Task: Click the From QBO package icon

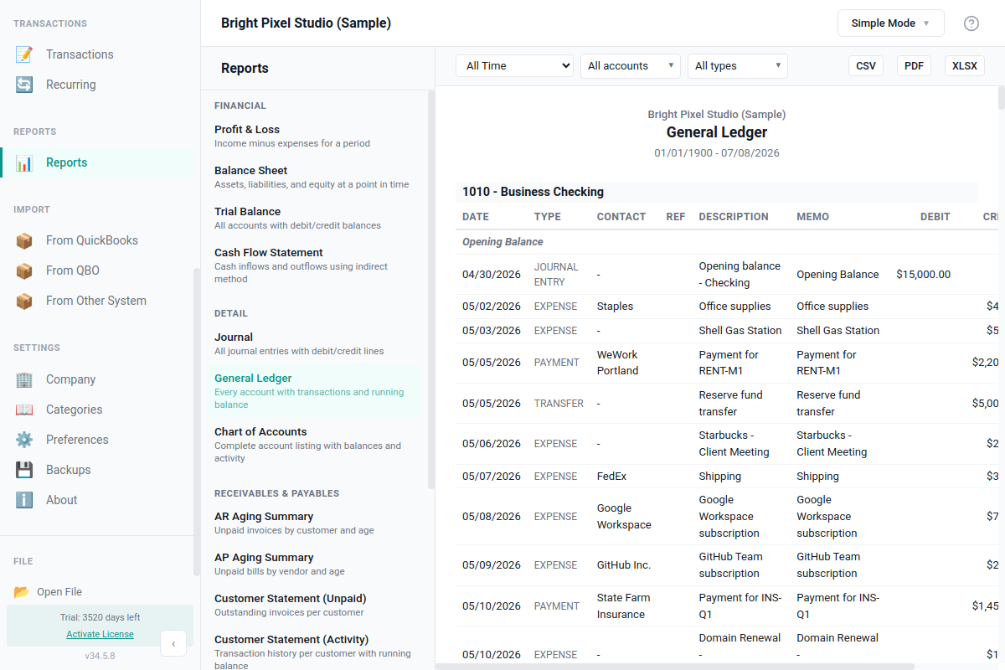Action: click(24, 271)
